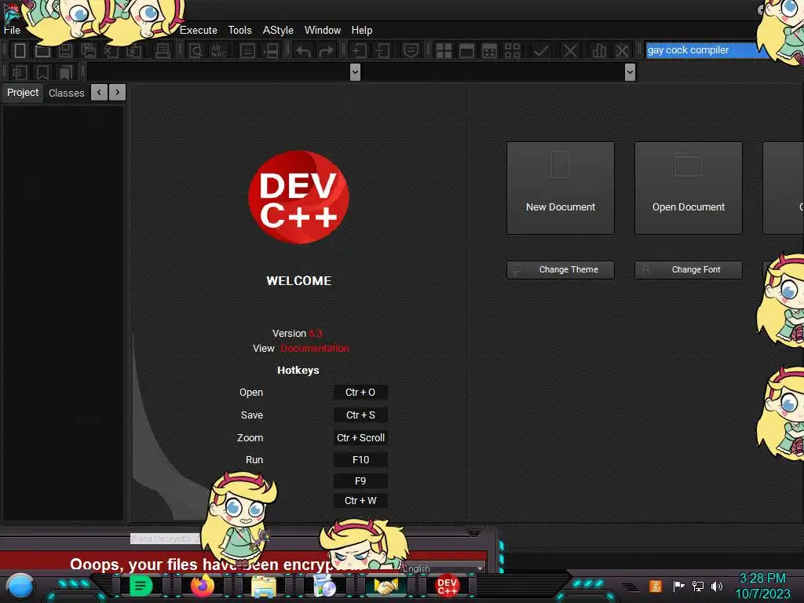804x603 pixels.
Task: Click the Delete profiling information icon
Action: pyautogui.click(x=622, y=51)
